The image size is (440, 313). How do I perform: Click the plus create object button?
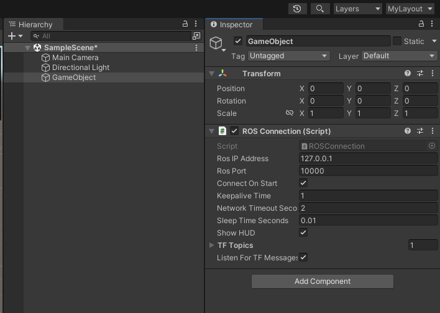[12, 36]
